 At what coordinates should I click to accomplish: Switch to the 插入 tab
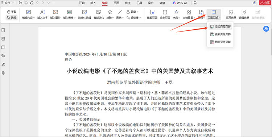(x=93, y=3)
